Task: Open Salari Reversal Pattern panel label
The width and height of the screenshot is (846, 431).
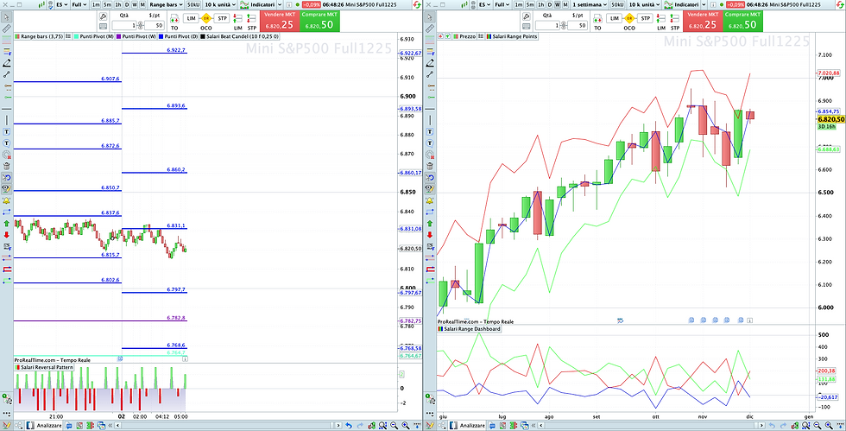Action: click(44, 367)
